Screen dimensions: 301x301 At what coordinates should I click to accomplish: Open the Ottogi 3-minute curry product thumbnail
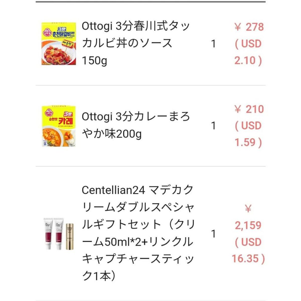tap(59, 126)
